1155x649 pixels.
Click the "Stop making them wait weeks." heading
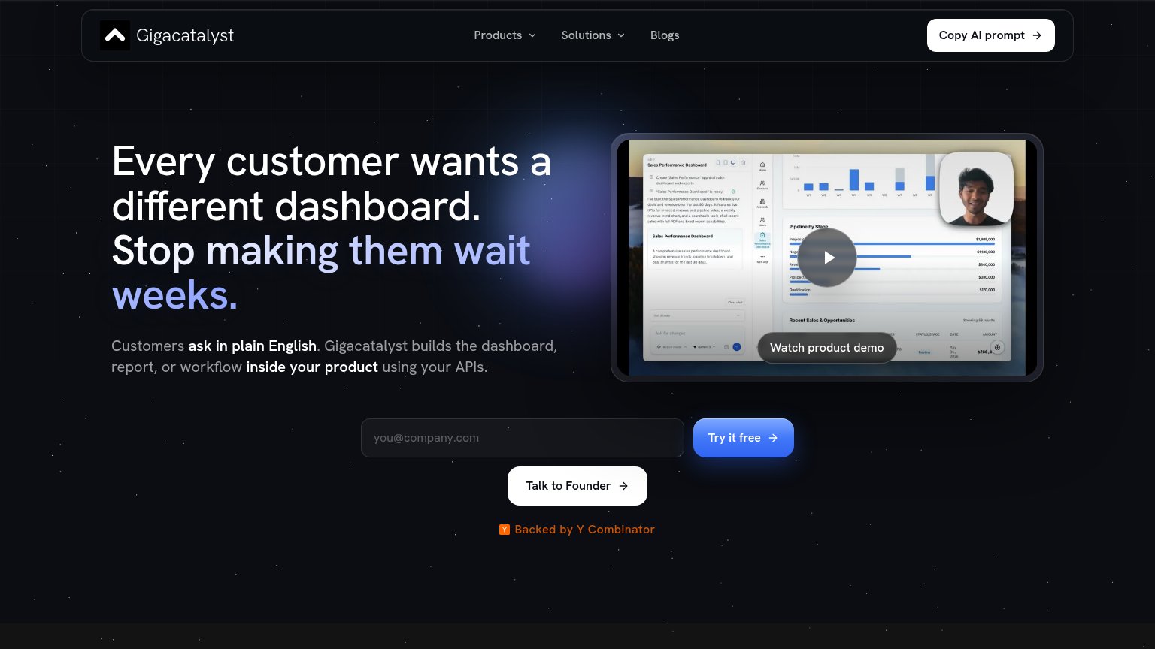(x=321, y=273)
